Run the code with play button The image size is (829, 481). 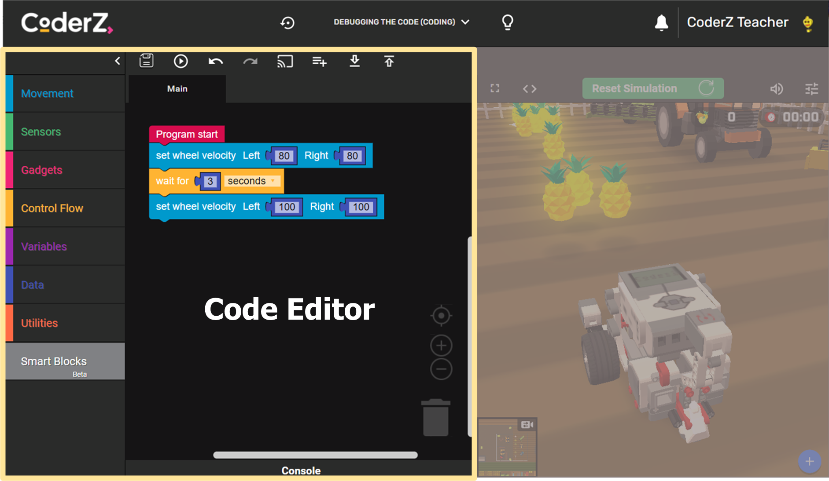[x=181, y=61]
